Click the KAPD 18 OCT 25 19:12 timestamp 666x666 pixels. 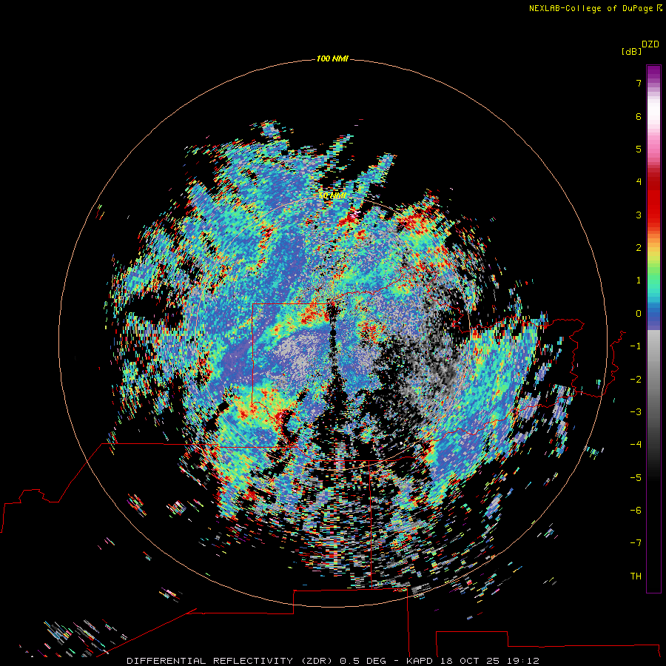click(x=473, y=661)
